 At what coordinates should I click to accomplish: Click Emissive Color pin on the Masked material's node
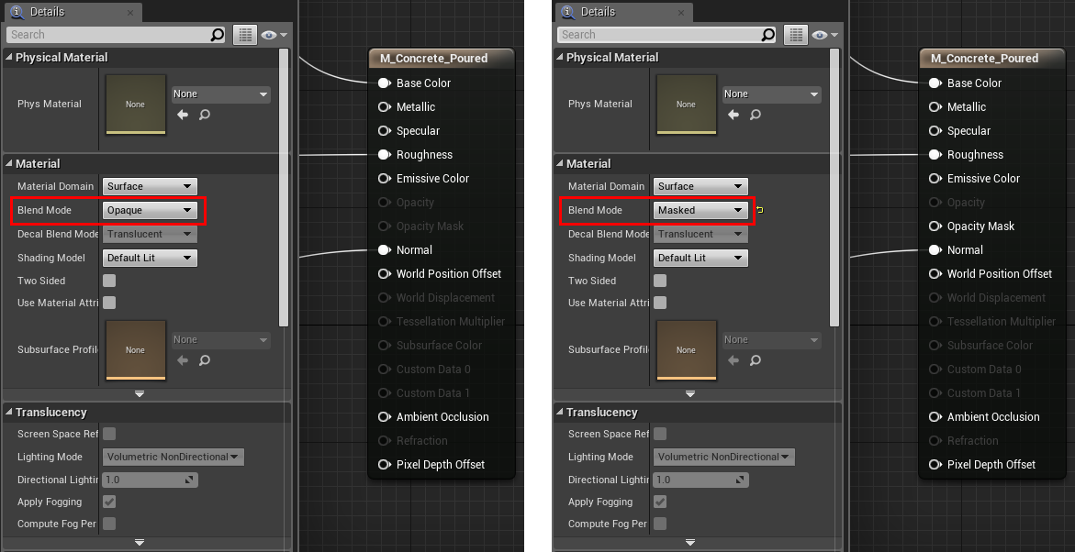pyautogui.click(x=935, y=178)
